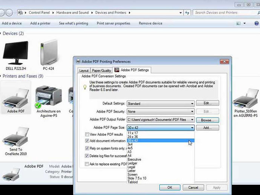Uncheck Add document information checkbox
The height and width of the screenshot is (195, 260).
click(87, 141)
